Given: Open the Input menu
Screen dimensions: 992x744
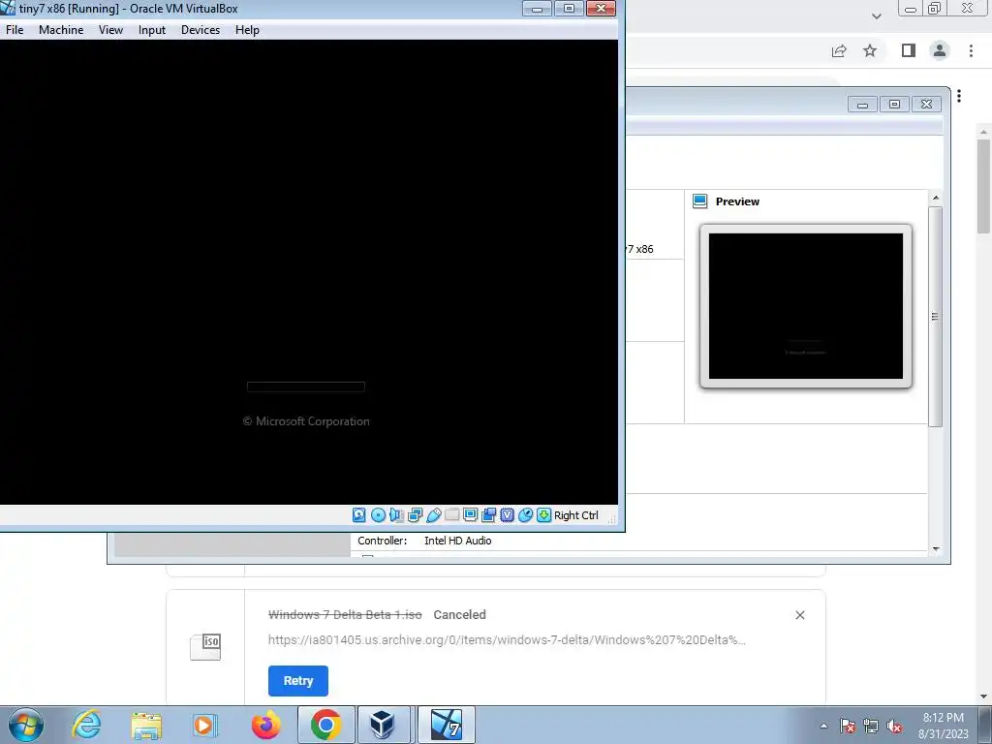Looking at the screenshot, I should coord(152,30).
